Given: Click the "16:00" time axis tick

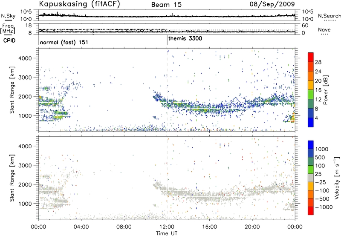Looking at the screenshot, I should (209, 227).
